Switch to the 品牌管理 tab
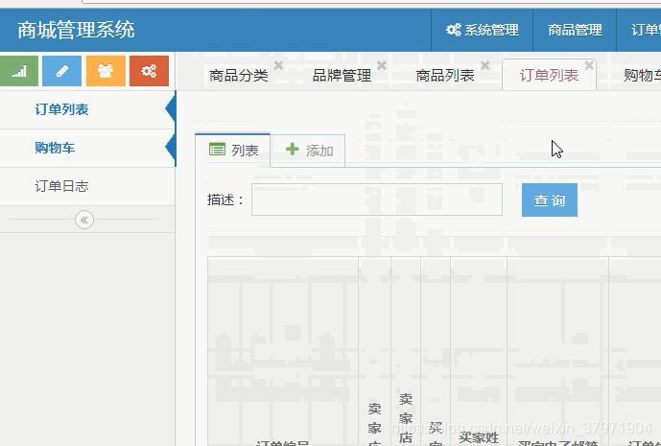 [342, 76]
